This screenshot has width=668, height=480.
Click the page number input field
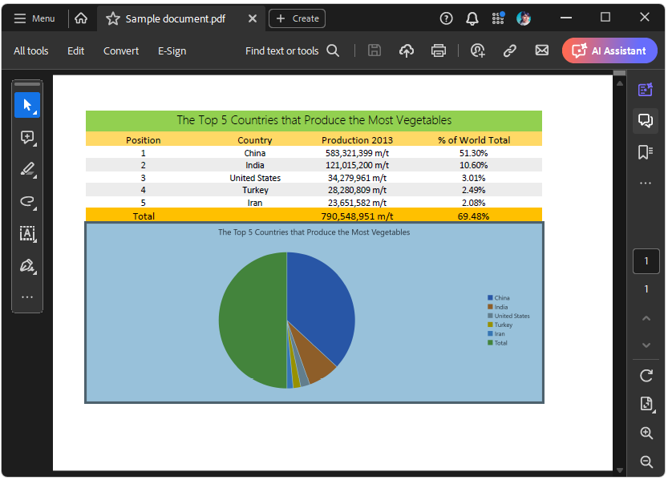coord(646,260)
